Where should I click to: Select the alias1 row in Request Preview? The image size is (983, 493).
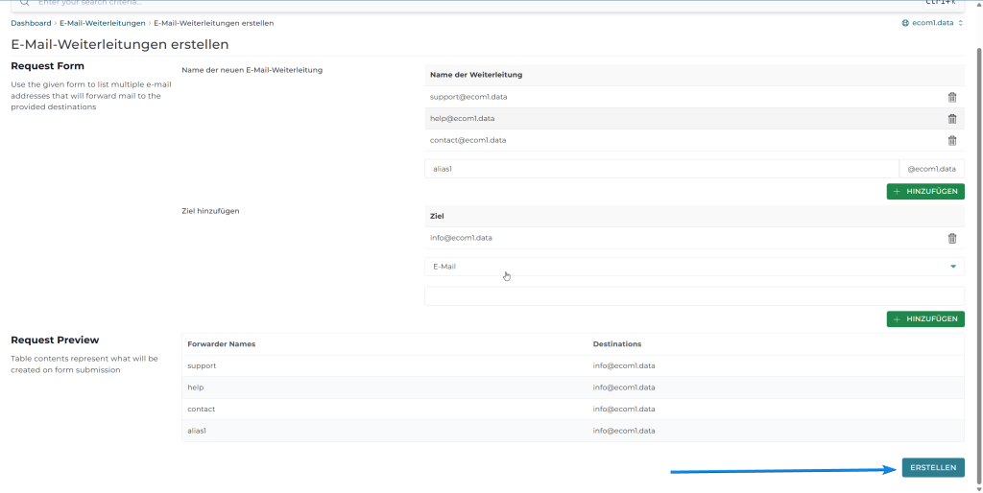[572, 431]
